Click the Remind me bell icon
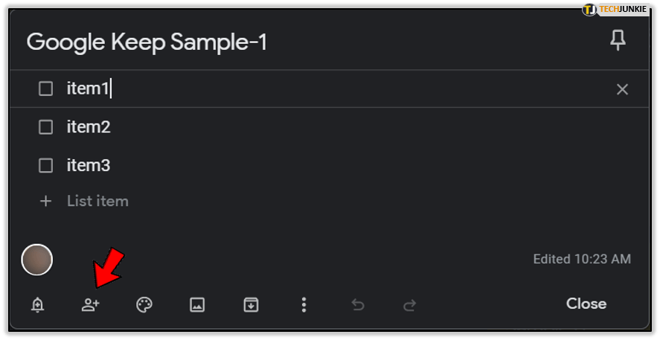Viewport: 660px width, 340px height. coord(38,304)
